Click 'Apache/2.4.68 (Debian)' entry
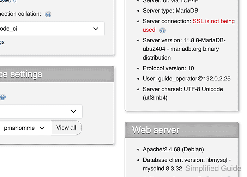Viewport: 247px width, 177px height. (173, 149)
